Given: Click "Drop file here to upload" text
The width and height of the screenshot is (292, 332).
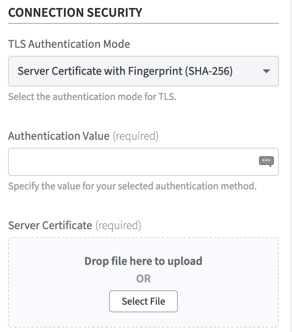Looking at the screenshot, I should [143, 261].
